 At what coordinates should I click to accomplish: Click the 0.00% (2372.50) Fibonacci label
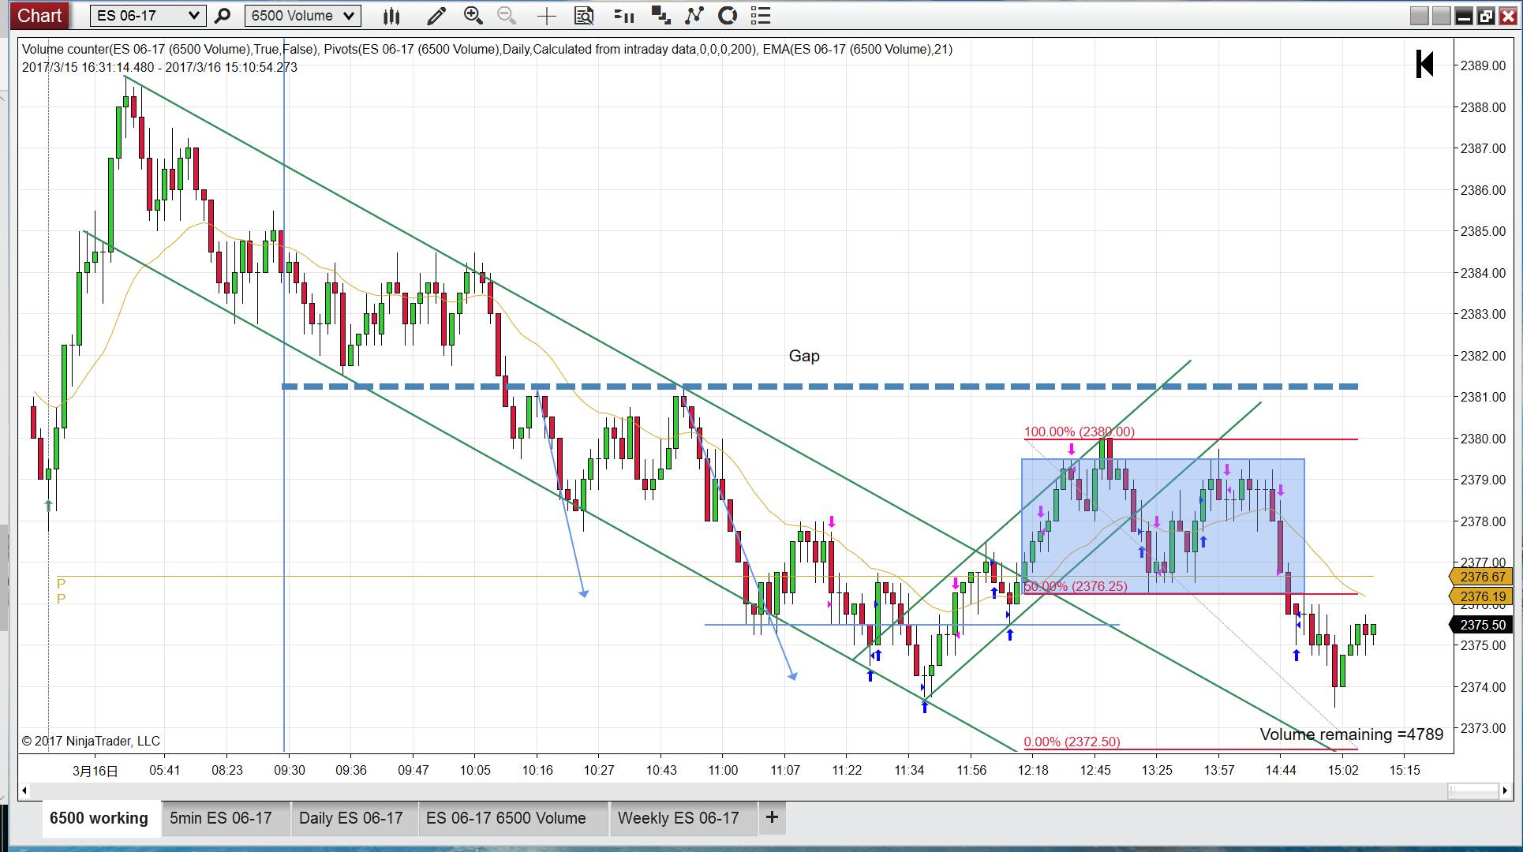pos(1072,742)
